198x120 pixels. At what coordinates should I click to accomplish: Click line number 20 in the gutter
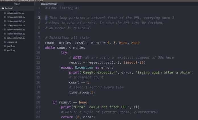point(38,102)
